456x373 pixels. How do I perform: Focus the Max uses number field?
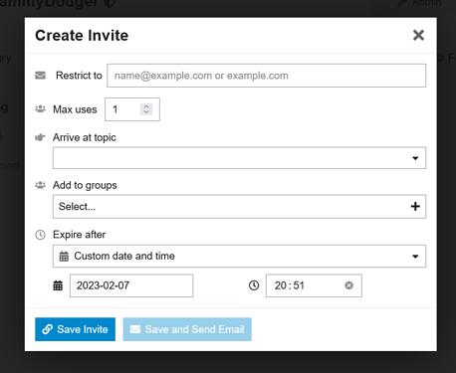132,109
